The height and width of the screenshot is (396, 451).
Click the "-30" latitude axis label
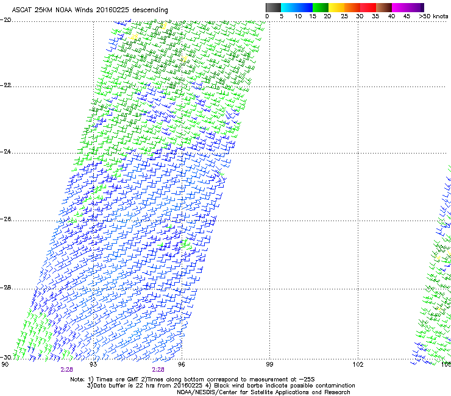5,358
